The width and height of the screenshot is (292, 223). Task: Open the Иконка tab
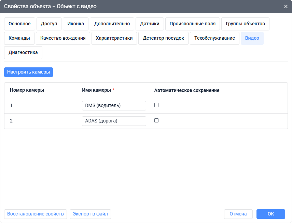click(76, 24)
